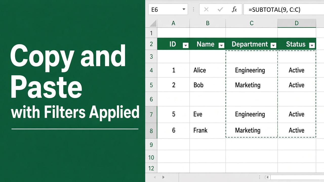Image resolution: width=324 pixels, height=182 pixels.
Task: Click the ID cell with value 5
Action: [x=173, y=114]
